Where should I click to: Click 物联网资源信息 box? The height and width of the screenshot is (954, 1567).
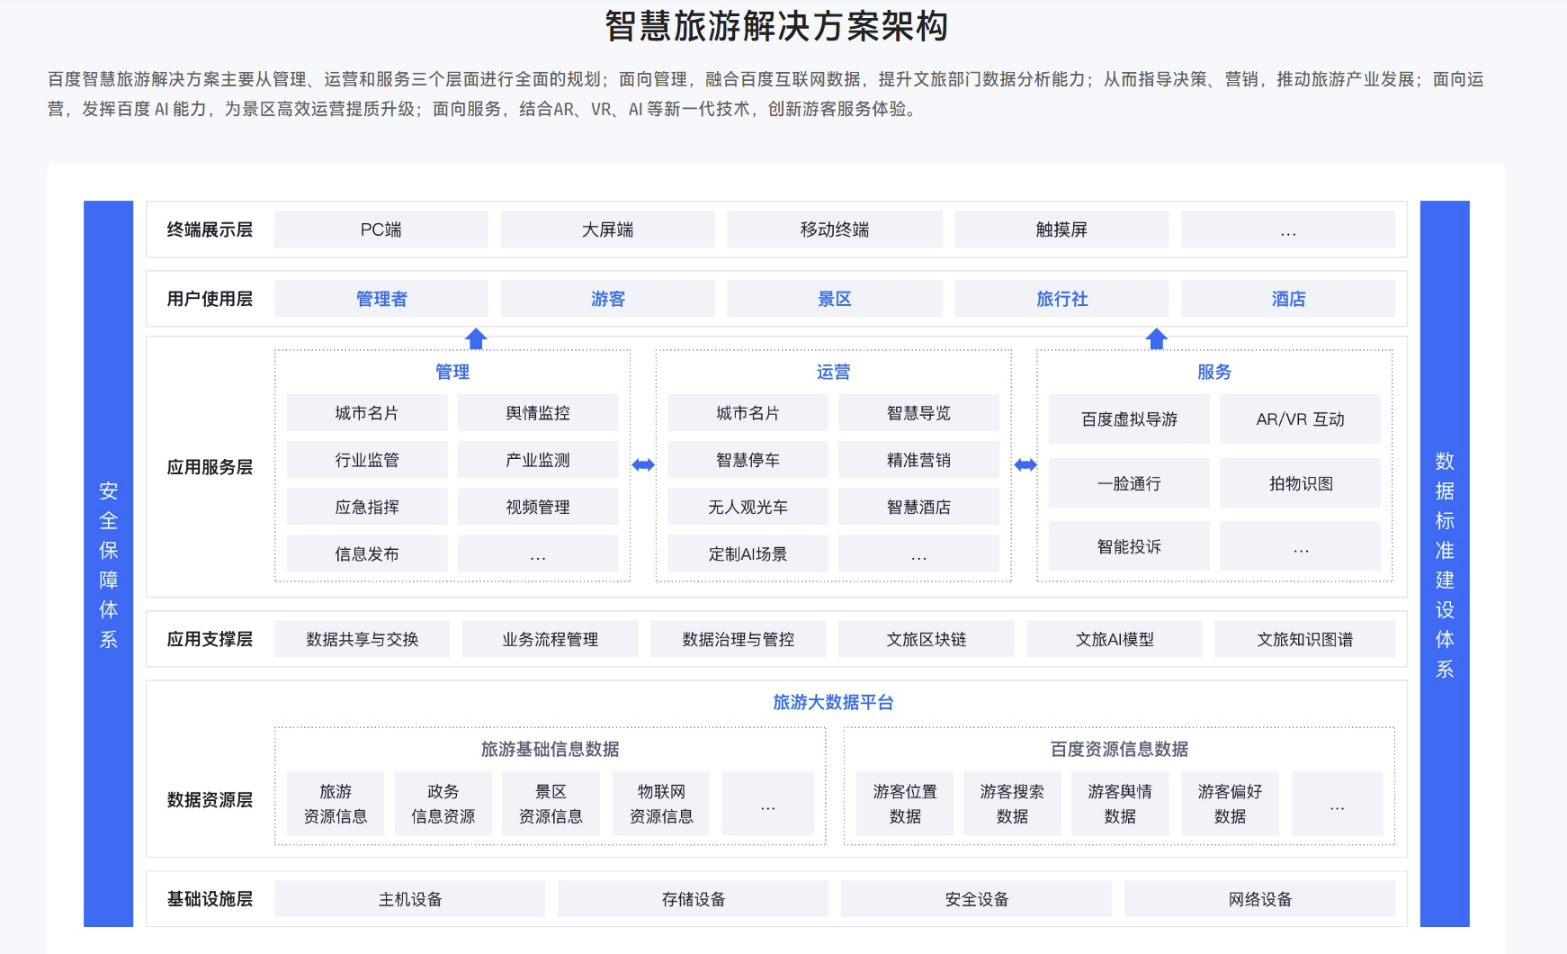[x=661, y=804]
